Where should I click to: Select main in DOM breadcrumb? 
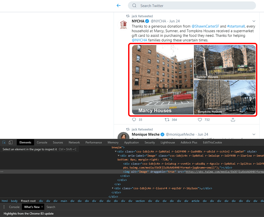click(x=64, y=201)
